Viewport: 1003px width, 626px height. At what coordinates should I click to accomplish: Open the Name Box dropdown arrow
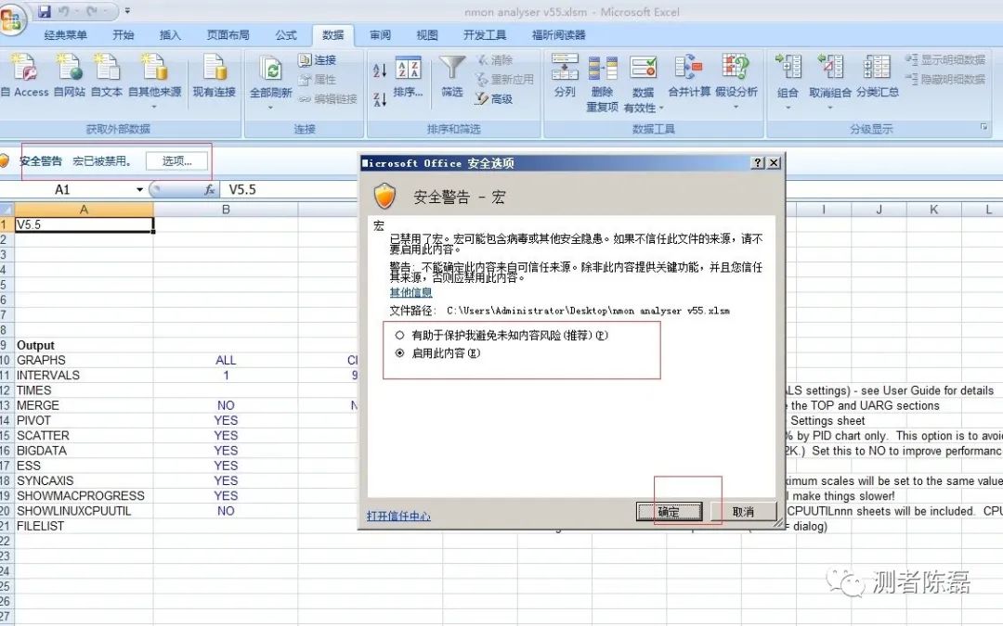click(139, 190)
